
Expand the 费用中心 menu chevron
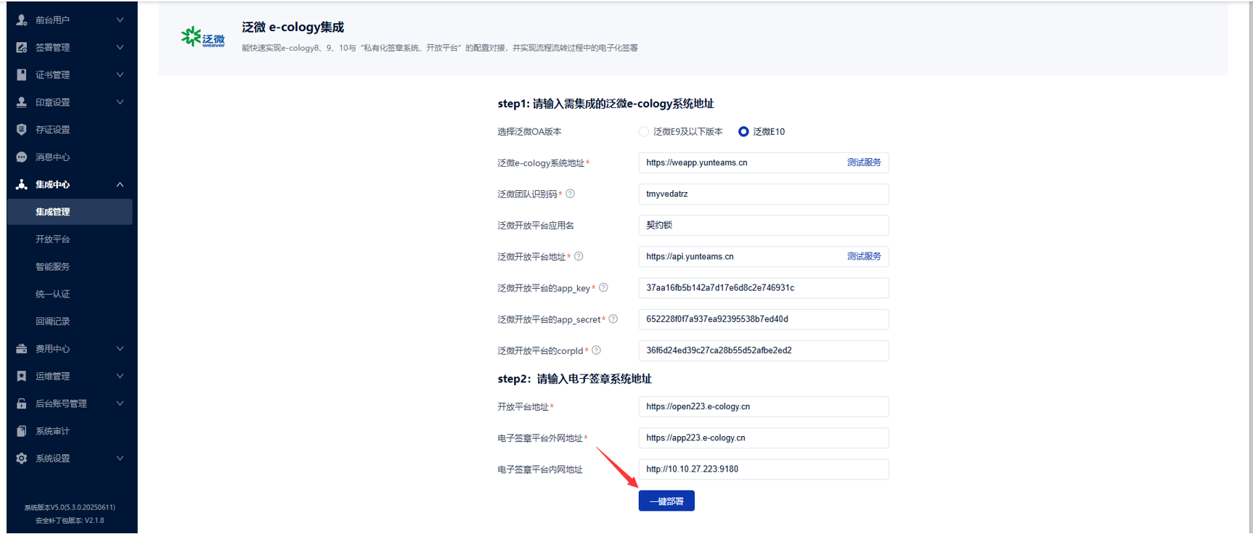pyautogui.click(x=120, y=349)
